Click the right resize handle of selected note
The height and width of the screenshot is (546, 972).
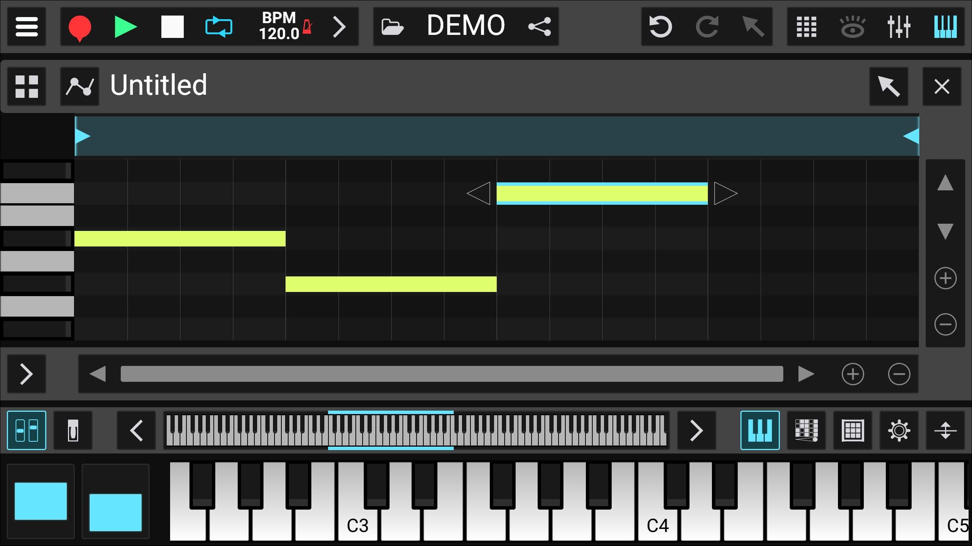point(726,194)
